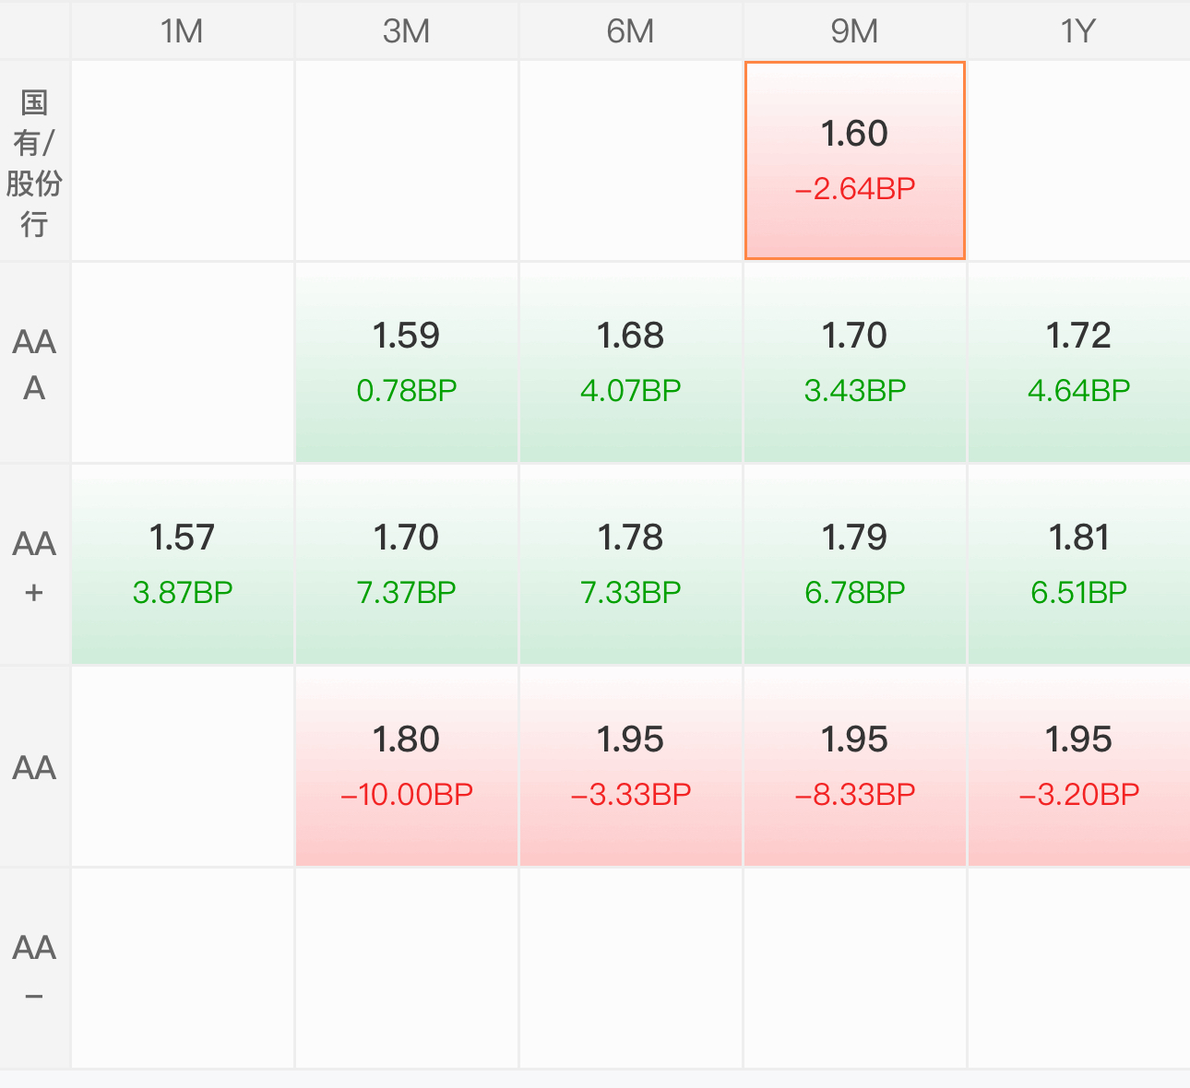Screen dimensions: 1190x1088
Task: Click the 1M column header
Action: pos(183,31)
